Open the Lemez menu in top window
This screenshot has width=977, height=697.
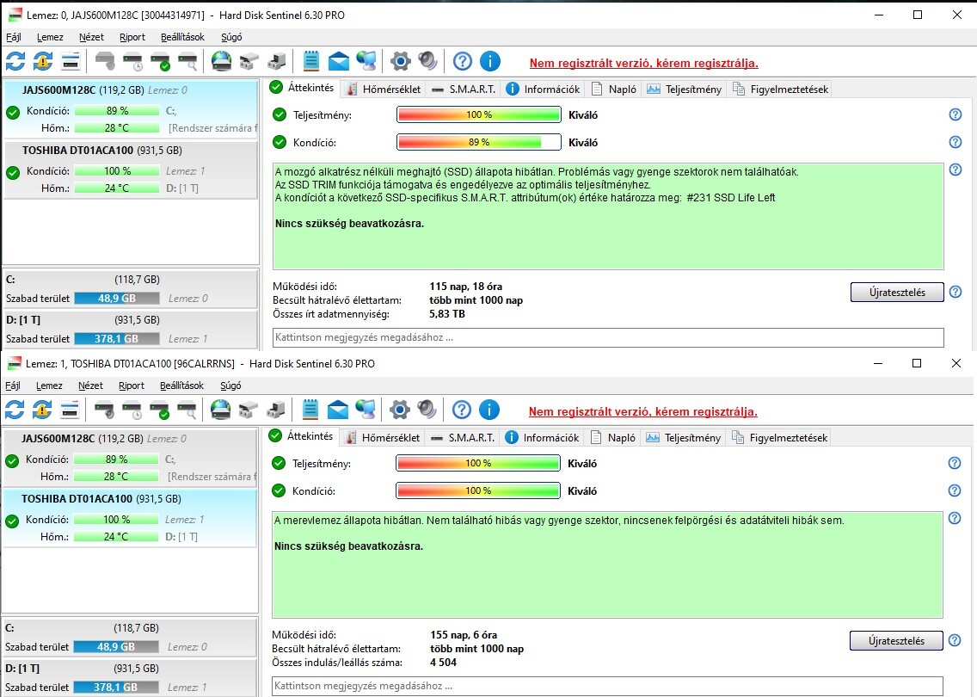[x=50, y=37]
